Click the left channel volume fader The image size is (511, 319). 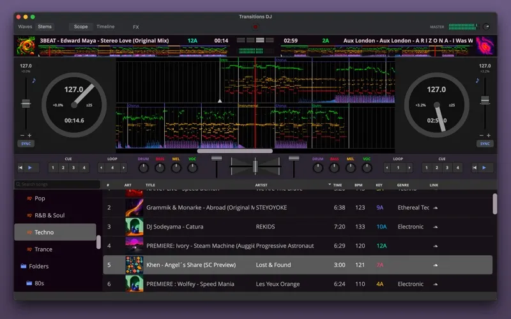[x=217, y=158]
